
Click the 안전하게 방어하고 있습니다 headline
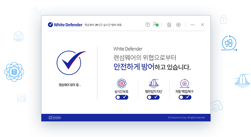tap(152, 67)
